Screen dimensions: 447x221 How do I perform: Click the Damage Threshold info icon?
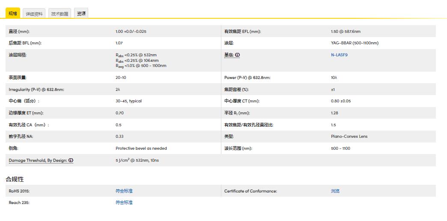tap(71, 160)
